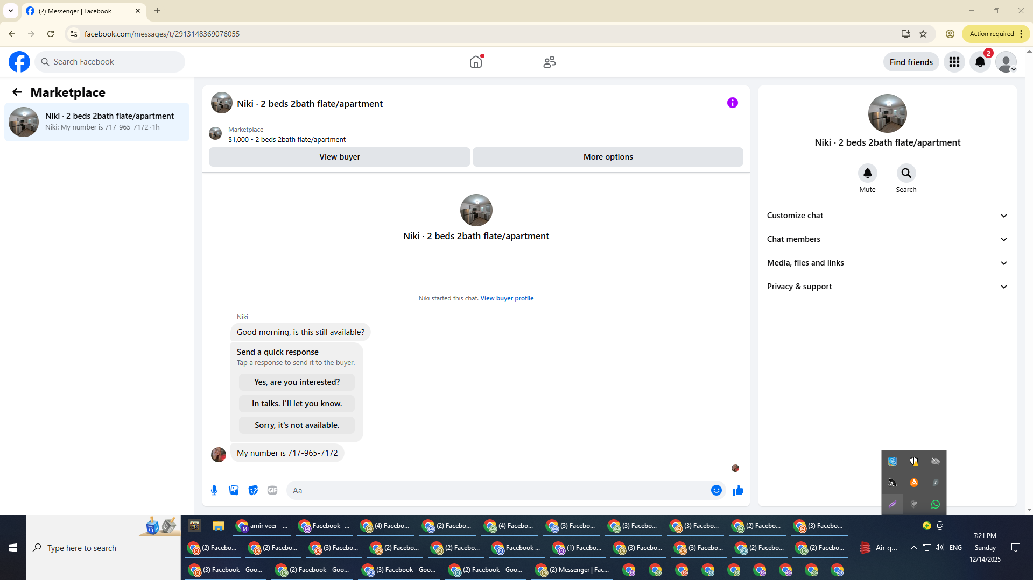
Task: Open the account profile menu
Action: [x=1006, y=62]
